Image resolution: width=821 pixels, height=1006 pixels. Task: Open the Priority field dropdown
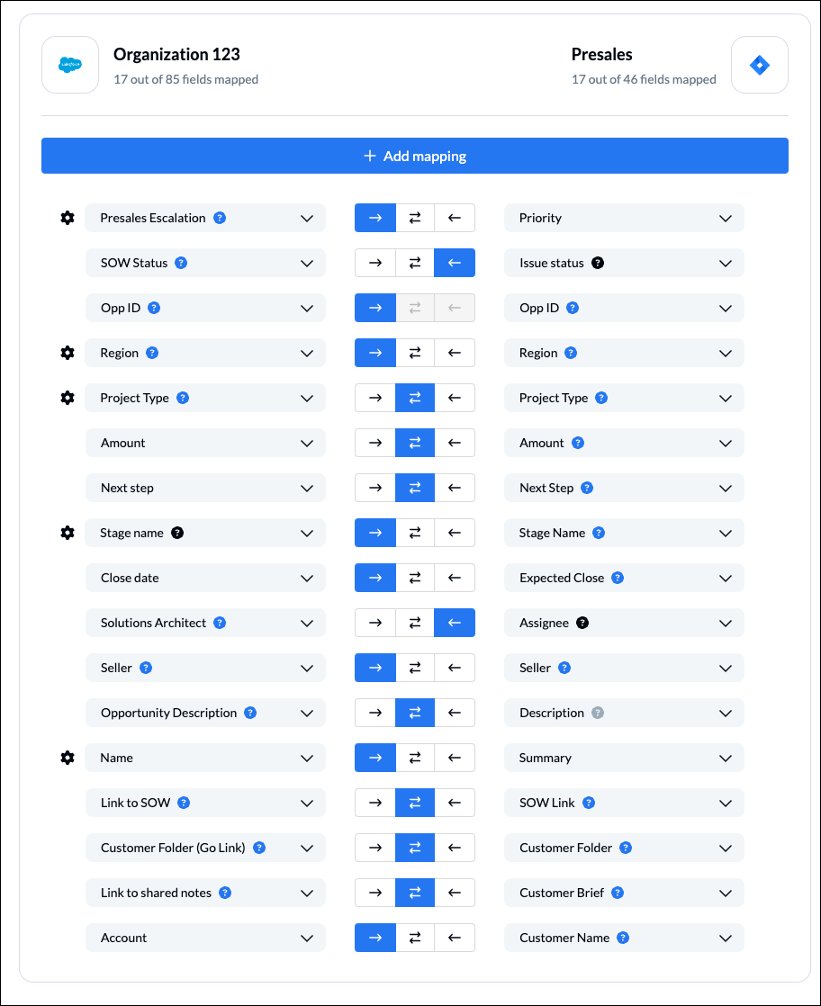[726, 218]
